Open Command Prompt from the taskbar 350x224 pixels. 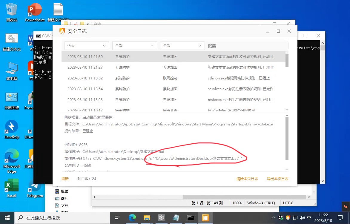(x=191, y=218)
